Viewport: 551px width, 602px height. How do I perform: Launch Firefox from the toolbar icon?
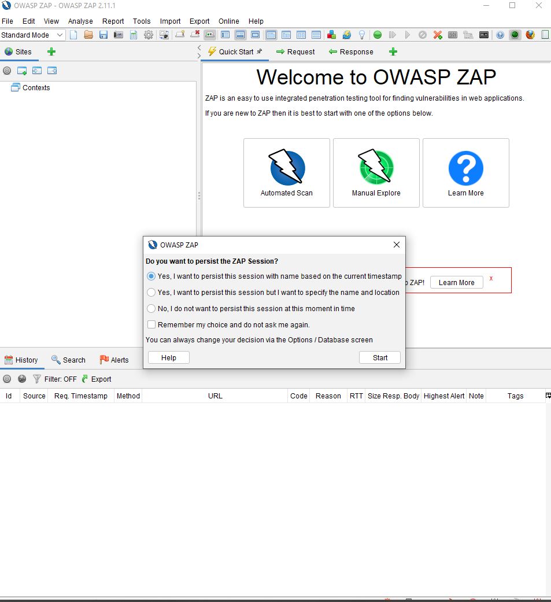(529, 35)
